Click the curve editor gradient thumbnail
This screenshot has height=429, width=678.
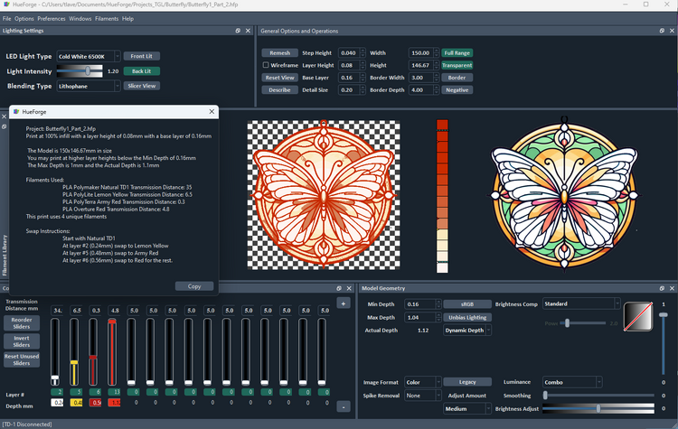pos(638,317)
